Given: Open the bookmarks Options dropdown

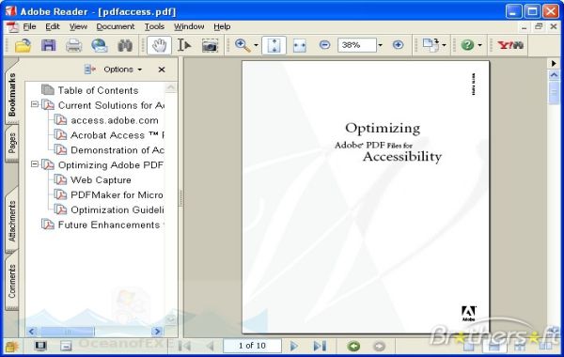Looking at the screenshot, I should pos(122,70).
